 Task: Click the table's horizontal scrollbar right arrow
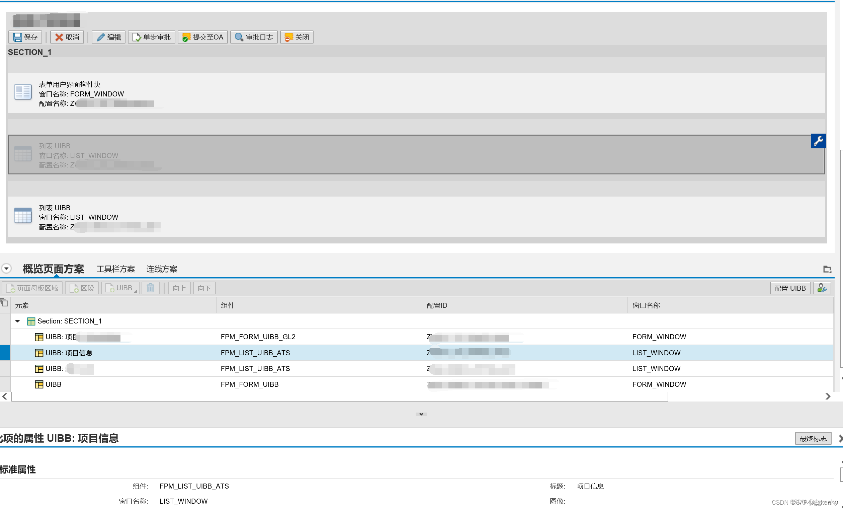(828, 396)
